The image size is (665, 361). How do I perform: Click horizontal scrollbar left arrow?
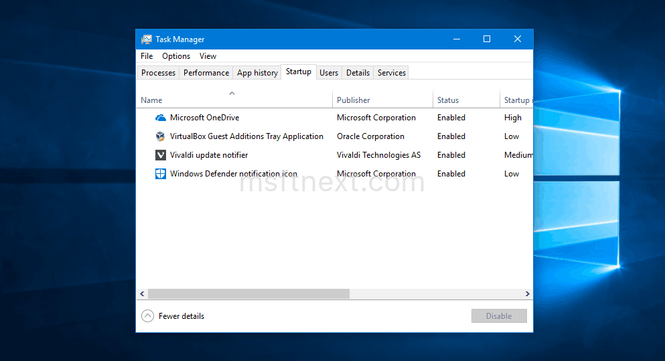[142, 293]
